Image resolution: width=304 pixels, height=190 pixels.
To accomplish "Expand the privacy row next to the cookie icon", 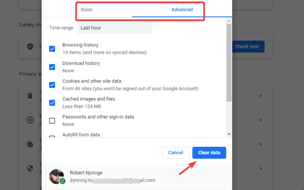I will (x=261, y=143).
